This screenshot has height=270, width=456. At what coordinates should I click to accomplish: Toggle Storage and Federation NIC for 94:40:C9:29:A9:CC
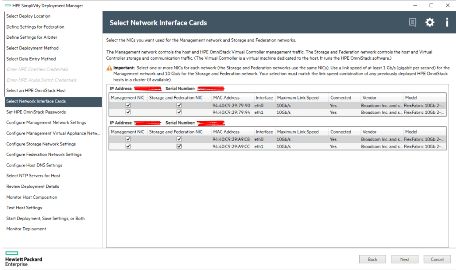pos(179,146)
